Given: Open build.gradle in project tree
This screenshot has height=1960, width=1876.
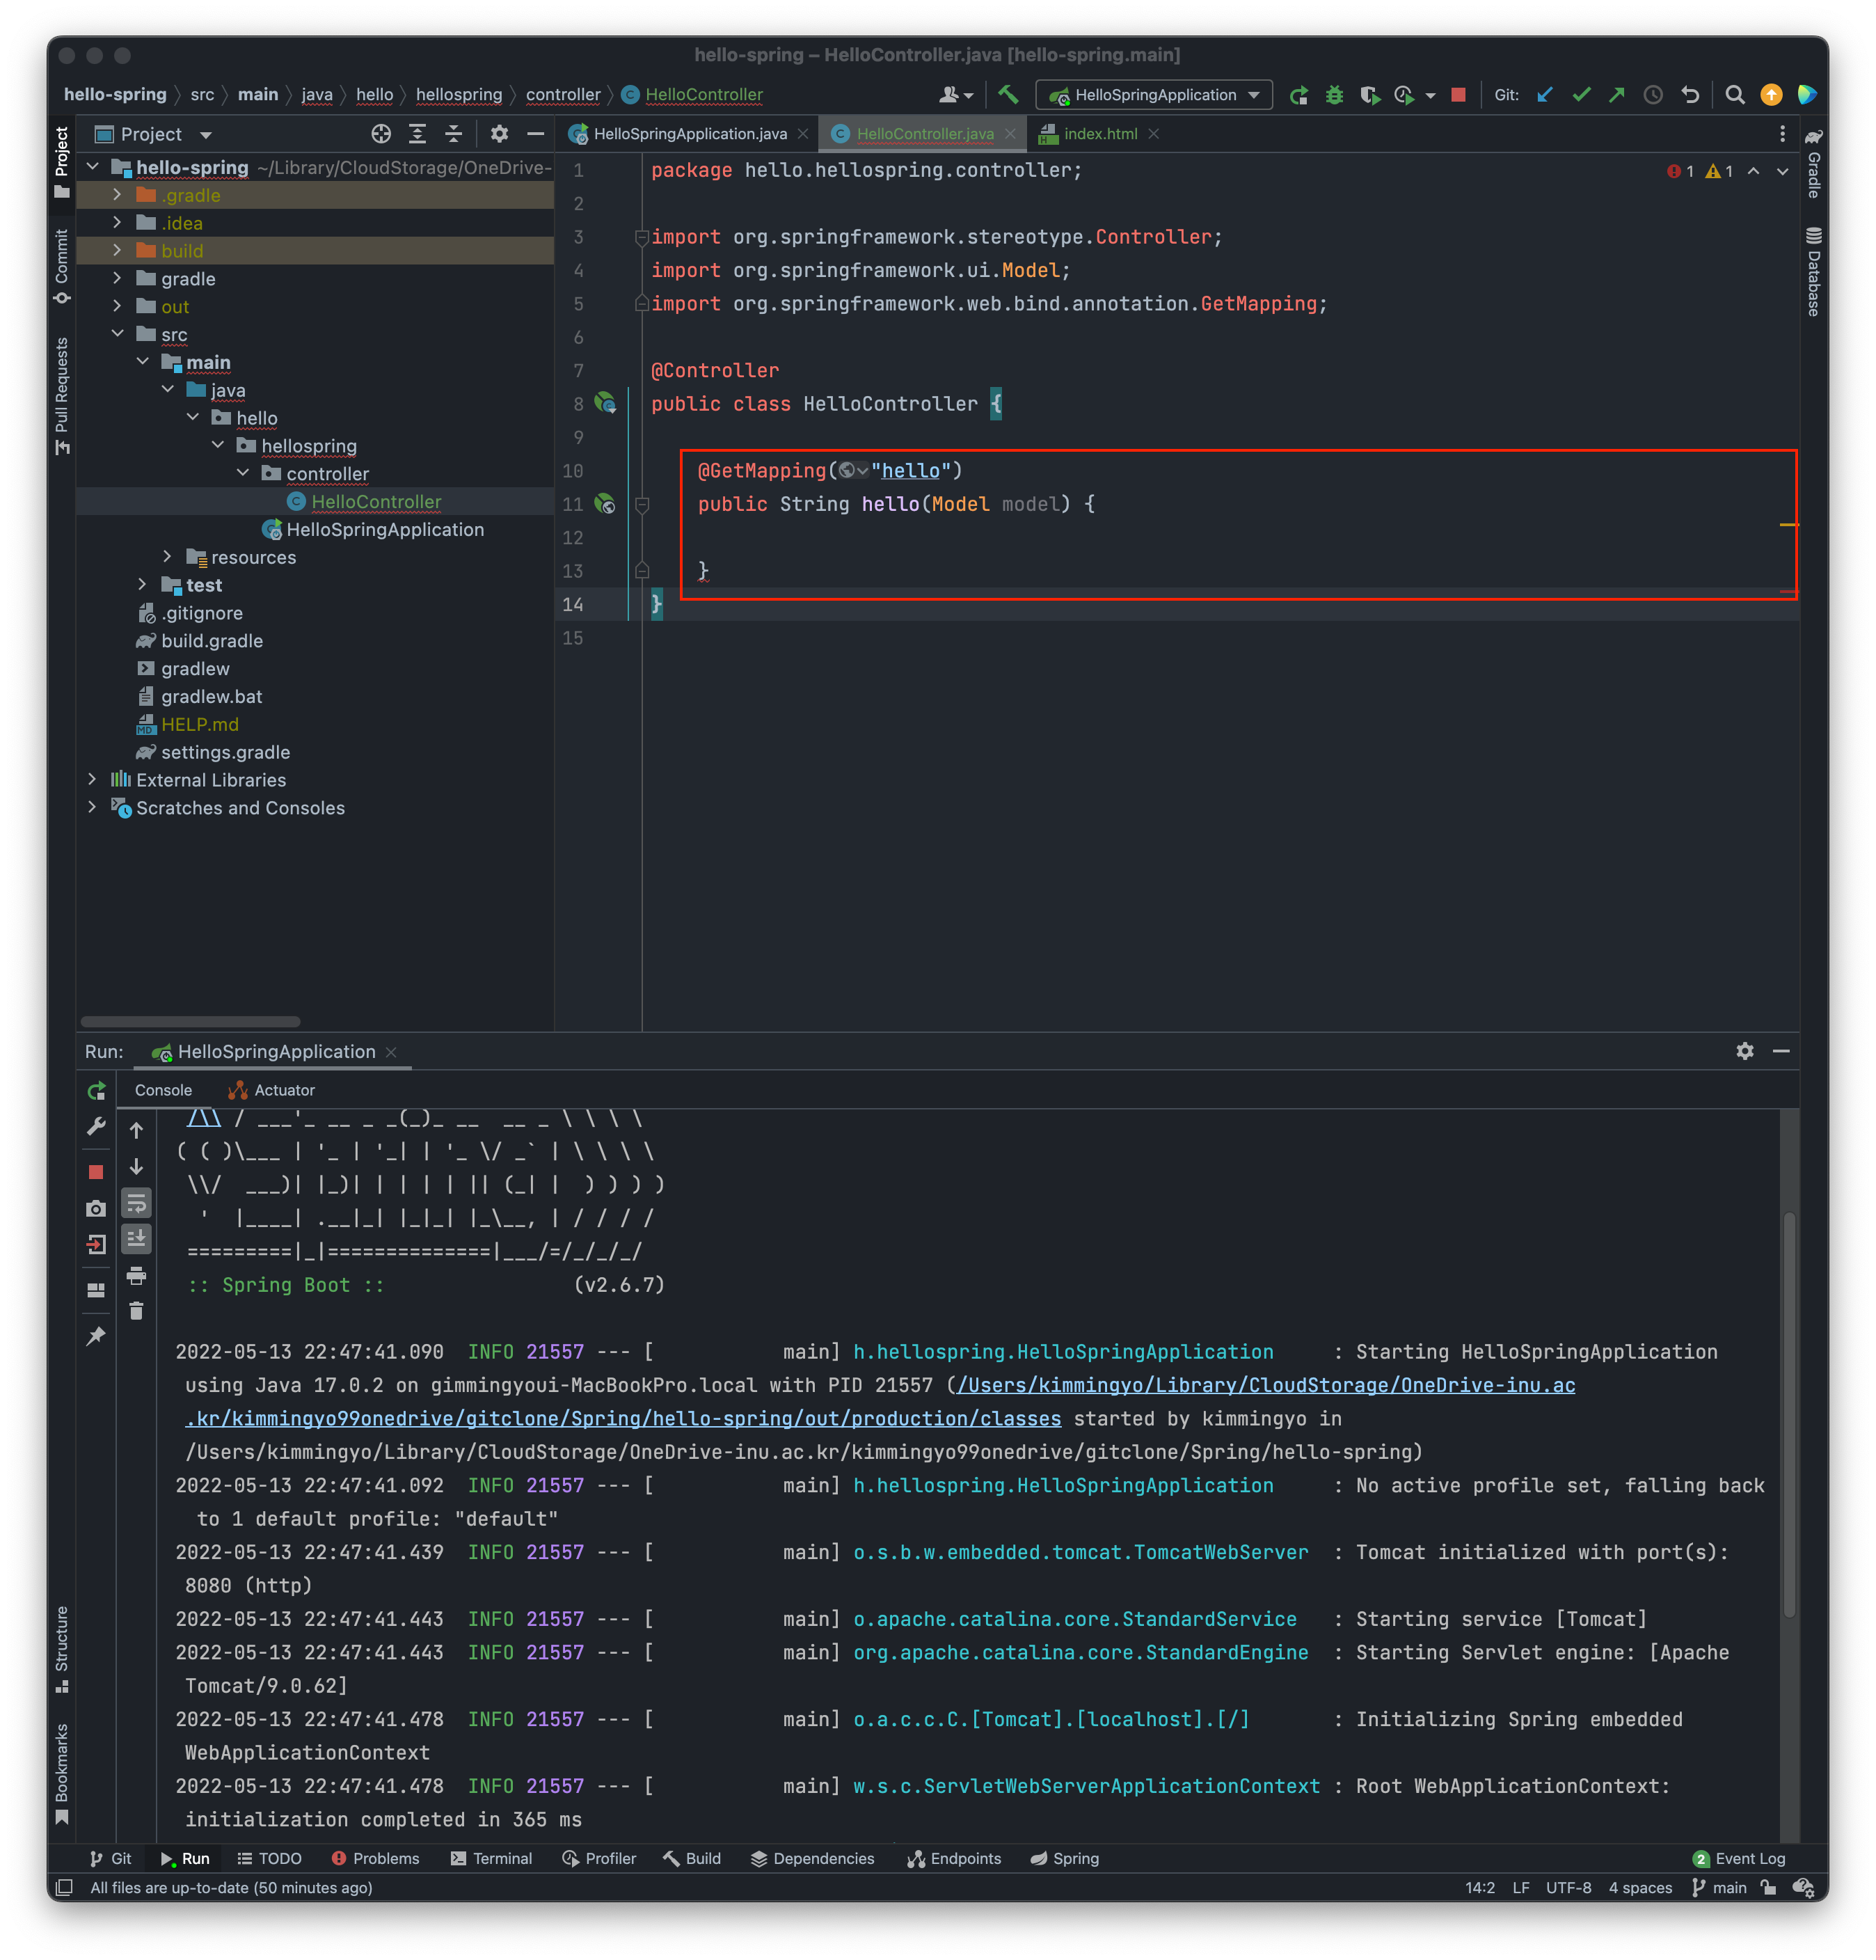Looking at the screenshot, I should point(212,641).
